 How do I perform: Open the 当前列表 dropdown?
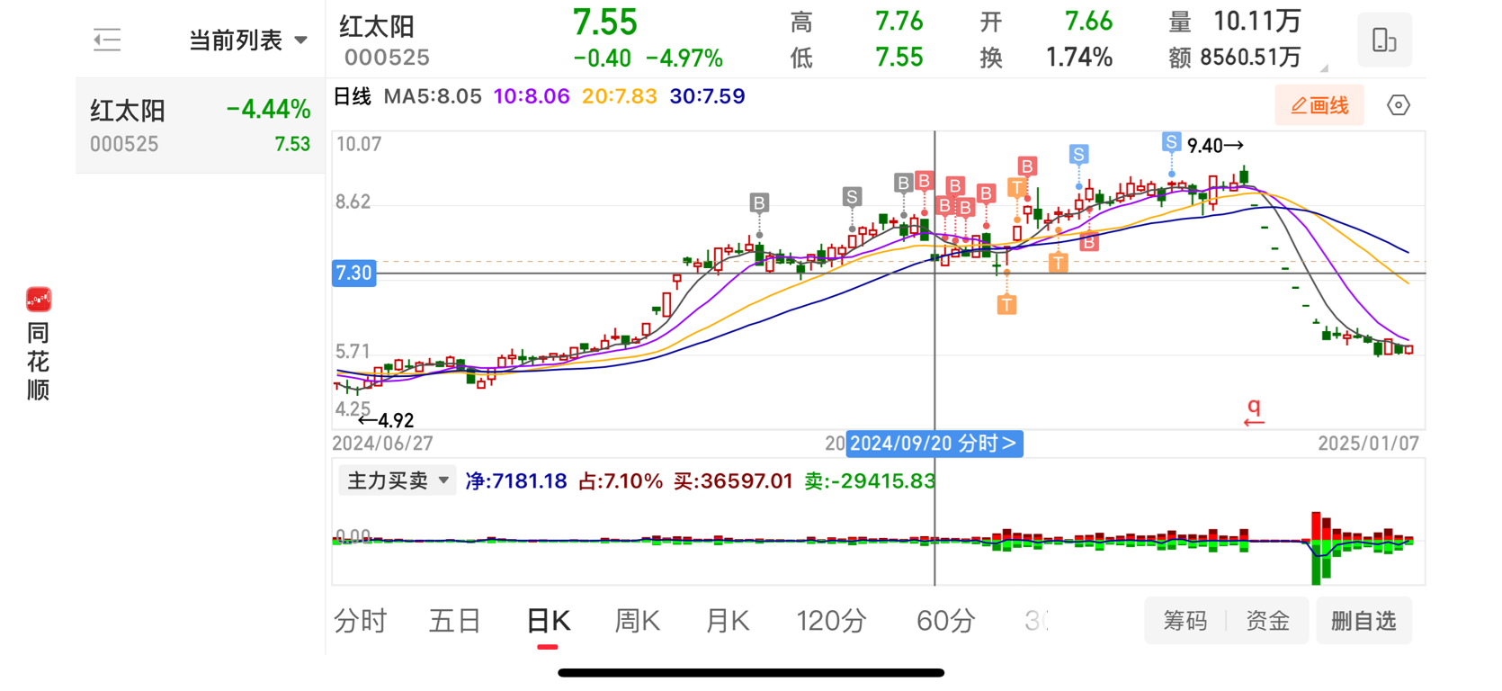(248, 40)
